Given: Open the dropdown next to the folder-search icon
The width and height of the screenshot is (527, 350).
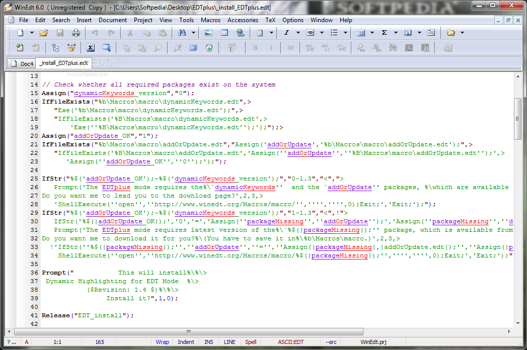Looking at the screenshot, I should point(462,33).
